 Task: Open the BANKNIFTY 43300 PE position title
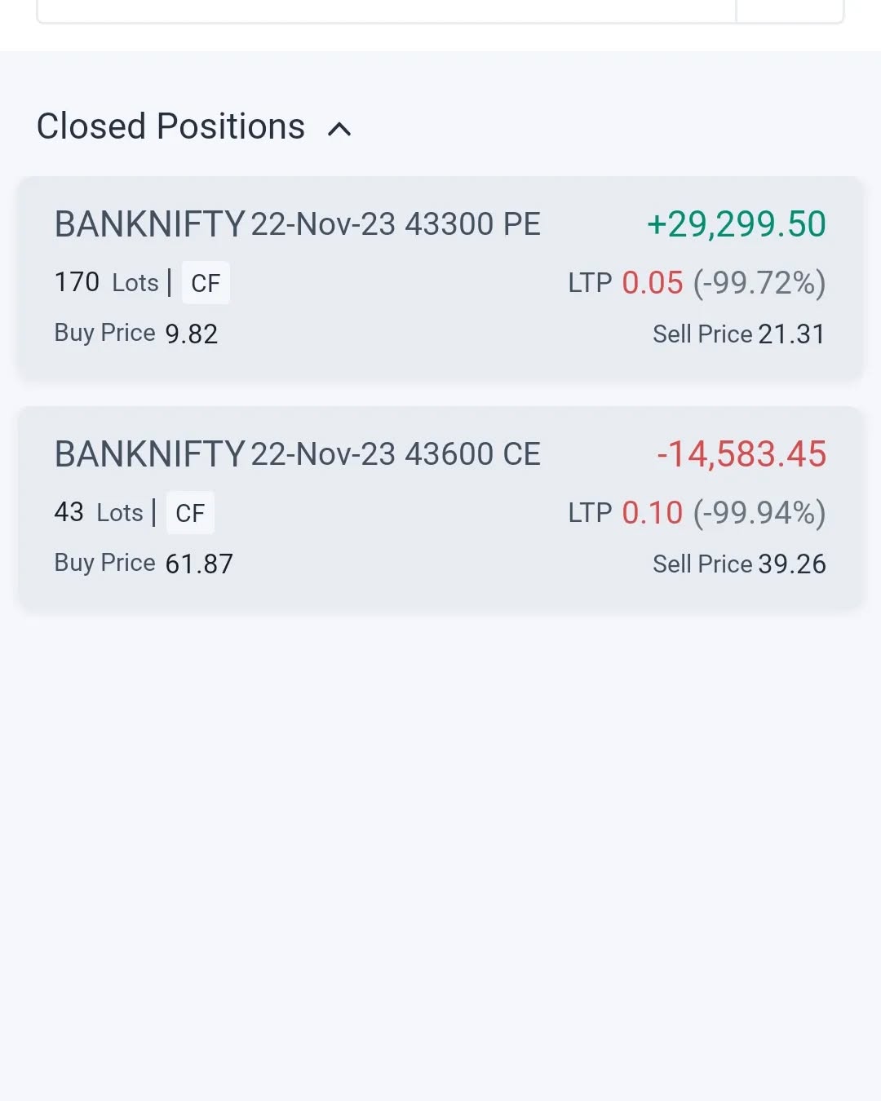click(298, 224)
